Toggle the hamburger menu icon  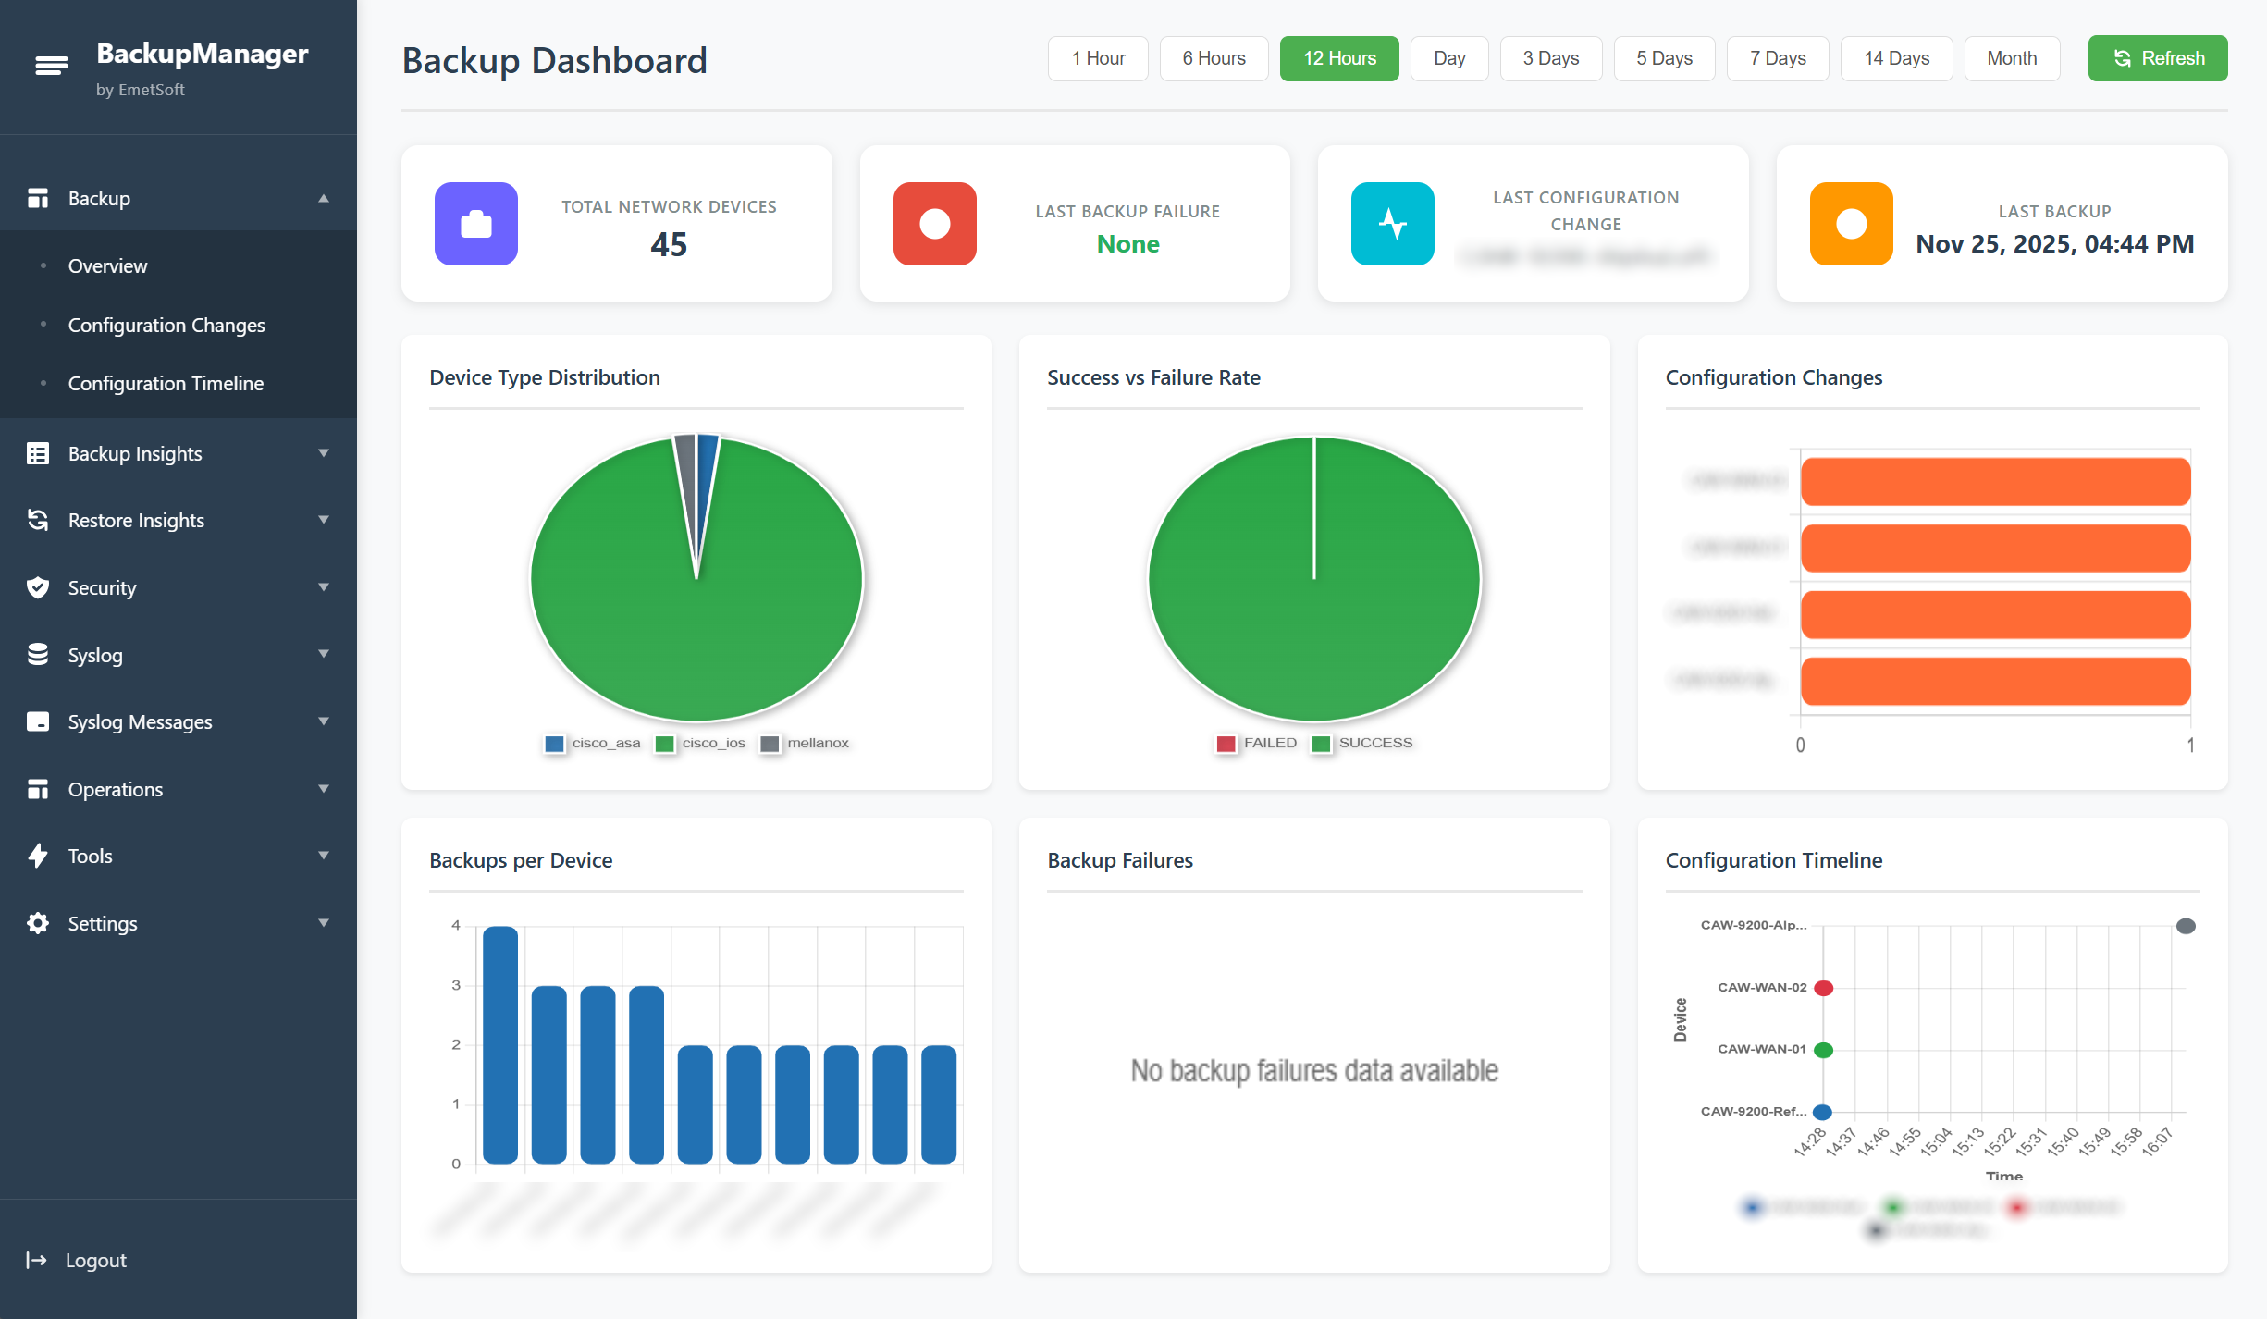click(x=52, y=66)
